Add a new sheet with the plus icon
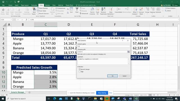180x101 pixels. click(x=29, y=92)
